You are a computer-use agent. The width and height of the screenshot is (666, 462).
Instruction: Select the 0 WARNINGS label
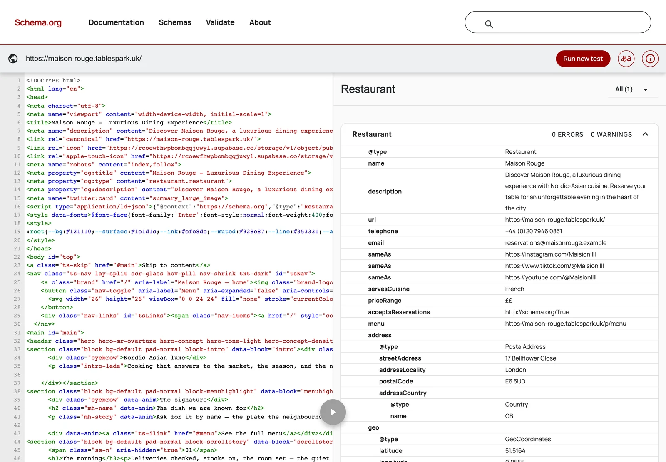(x=611, y=134)
